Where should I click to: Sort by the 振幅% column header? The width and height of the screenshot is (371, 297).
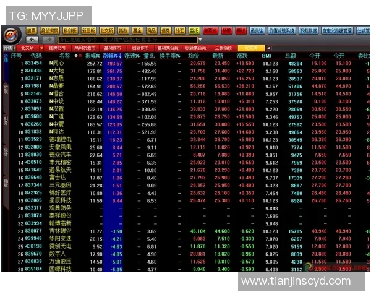pos(93,56)
